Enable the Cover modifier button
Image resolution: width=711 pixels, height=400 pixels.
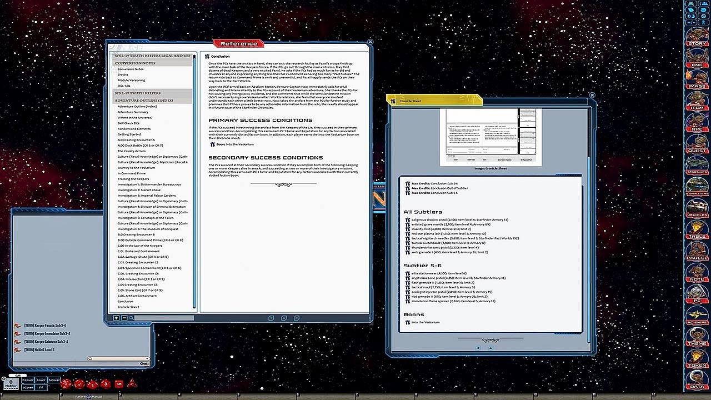click(x=41, y=380)
